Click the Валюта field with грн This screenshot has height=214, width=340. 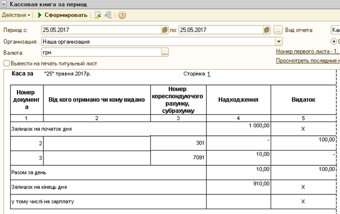(x=101, y=52)
